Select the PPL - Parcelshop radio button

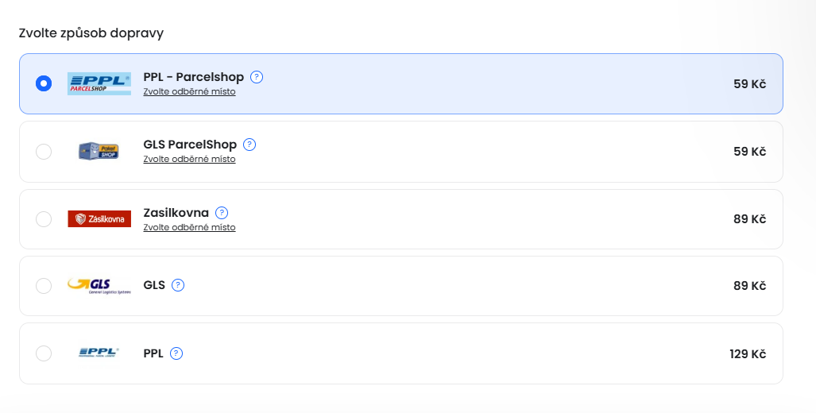tap(44, 83)
